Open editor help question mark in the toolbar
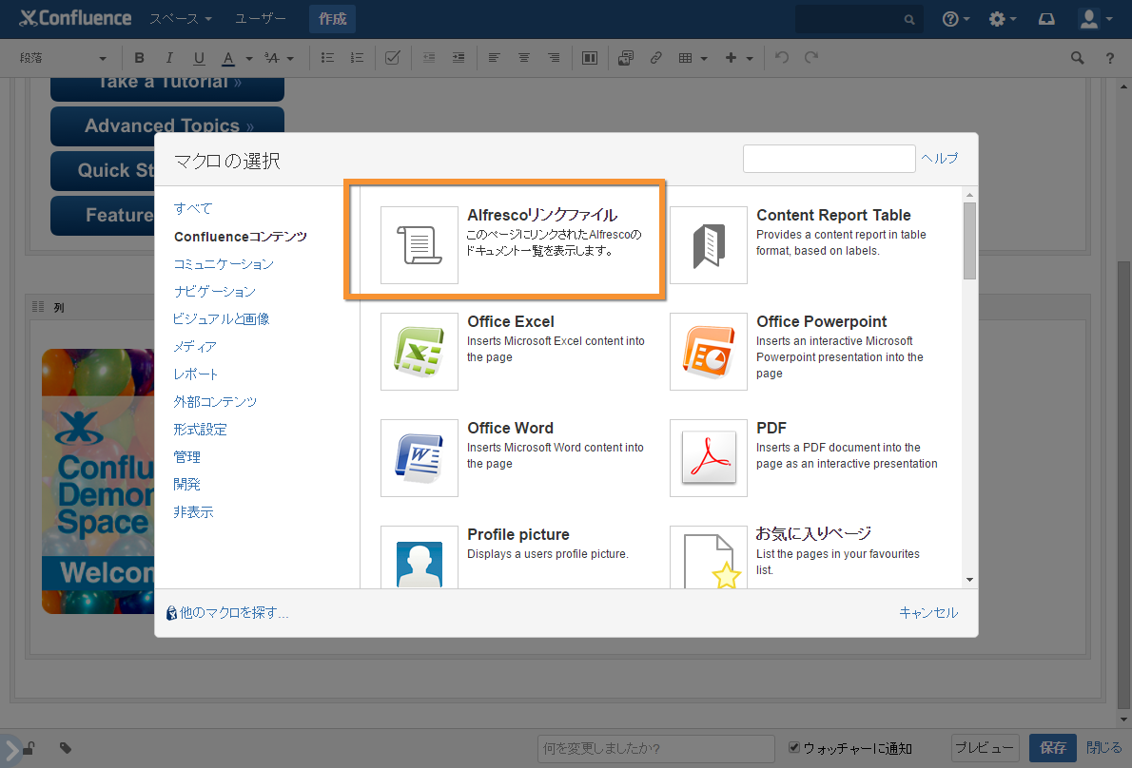This screenshot has height=768, width=1132. pyautogui.click(x=1109, y=58)
